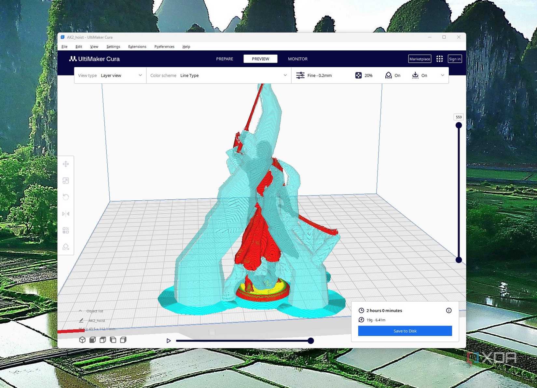The height and width of the screenshot is (388, 537).
Task: Open the View type Layer view dropdown
Action: (x=120, y=75)
